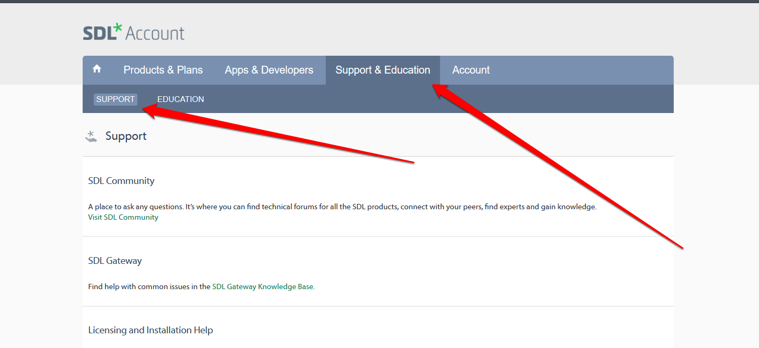
Task: Click the Licensing and Installation Help heading
Action: point(151,330)
